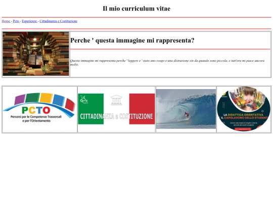Visit Cittadinanza e Costituzione link
The height and width of the screenshot is (205, 273).
pyautogui.click(x=58, y=21)
